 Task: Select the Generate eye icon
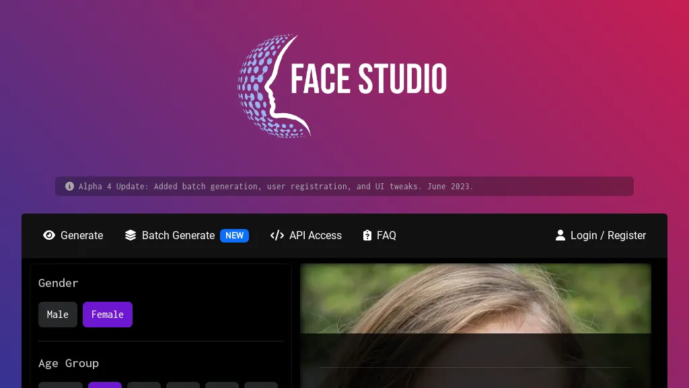click(x=49, y=235)
